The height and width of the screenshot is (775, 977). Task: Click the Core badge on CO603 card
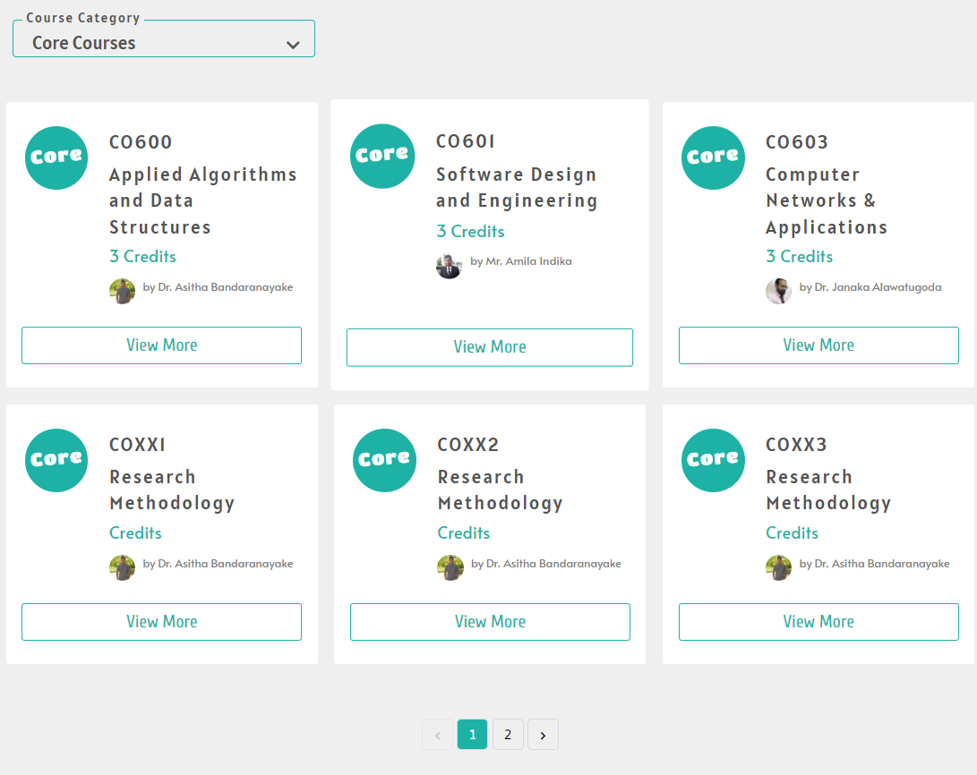pyautogui.click(x=714, y=158)
